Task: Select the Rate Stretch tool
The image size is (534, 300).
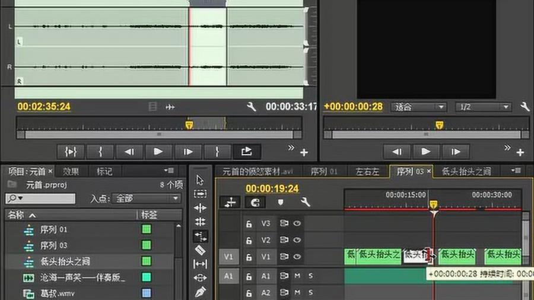Action: (201, 236)
